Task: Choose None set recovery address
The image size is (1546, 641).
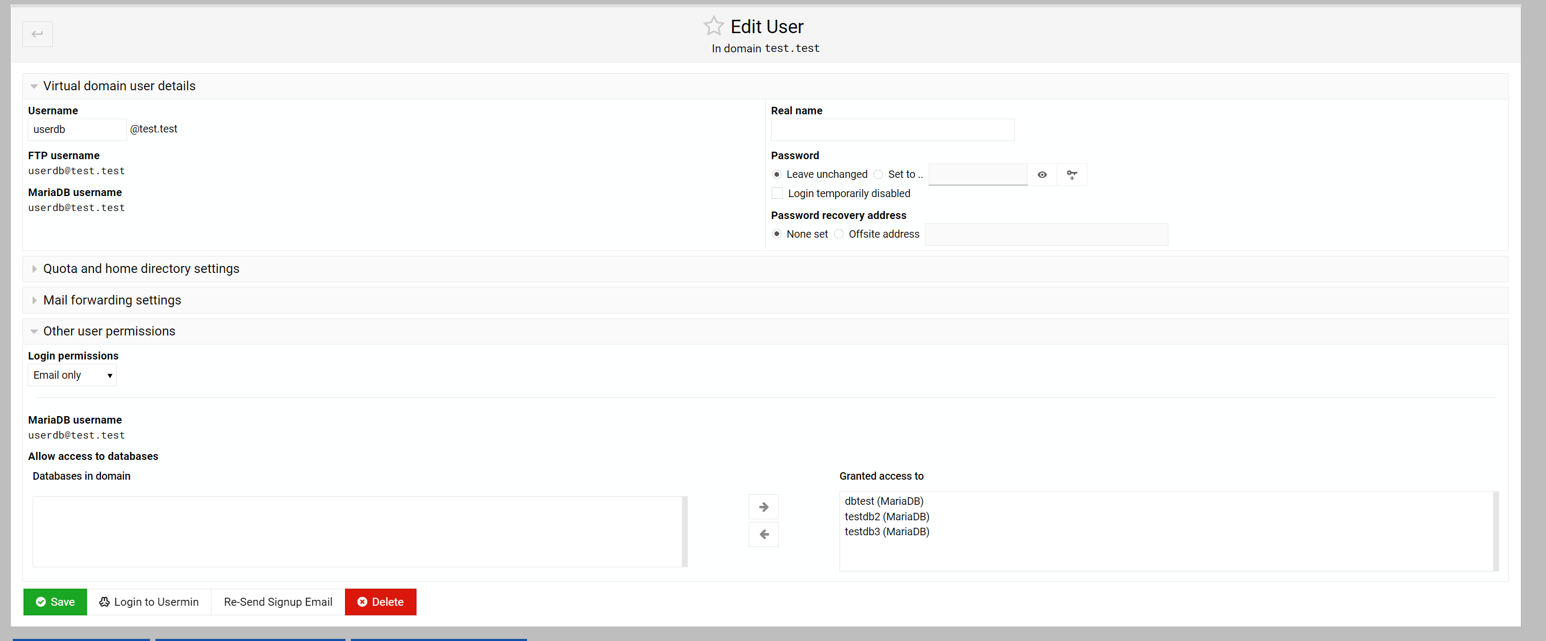Action: click(x=776, y=234)
